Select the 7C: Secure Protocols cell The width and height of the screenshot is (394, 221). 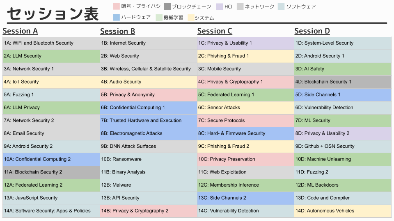[x=246, y=120]
